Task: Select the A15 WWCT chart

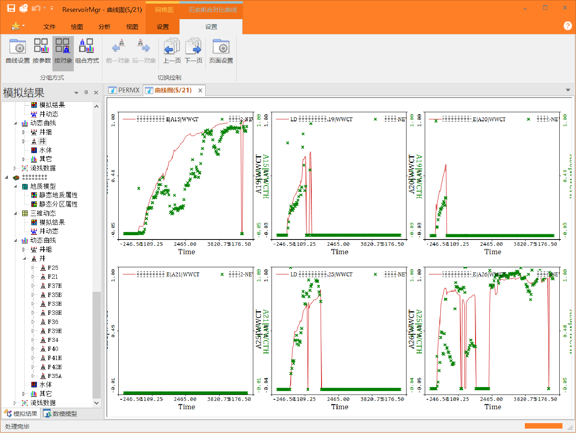Action: [x=186, y=176]
